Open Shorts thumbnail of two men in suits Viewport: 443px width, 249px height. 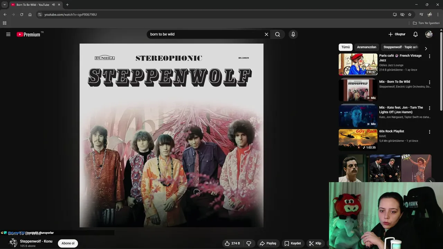[x=385, y=168]
